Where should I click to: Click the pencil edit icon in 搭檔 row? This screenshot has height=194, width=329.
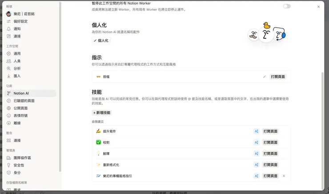[265, 77]
